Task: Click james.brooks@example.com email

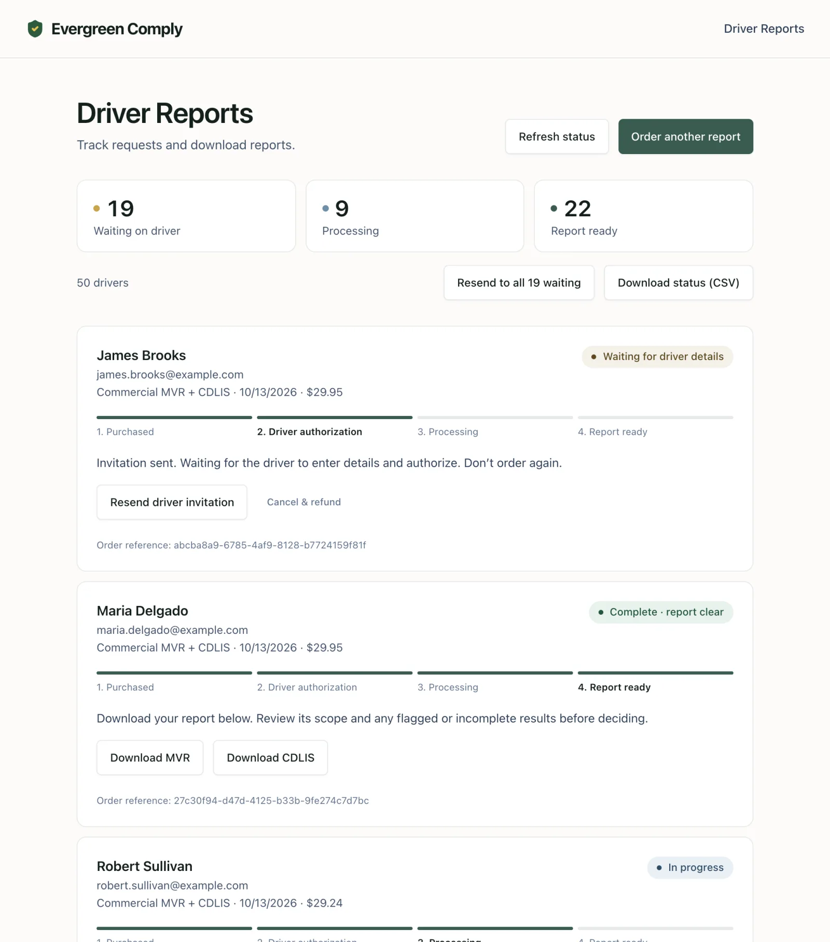Action: point(170,375)
